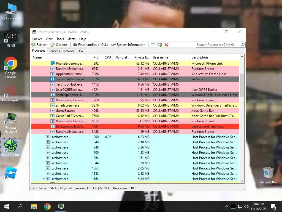
Task: Click the Windows Defender SmartScreen description
Action: [214, 105]
